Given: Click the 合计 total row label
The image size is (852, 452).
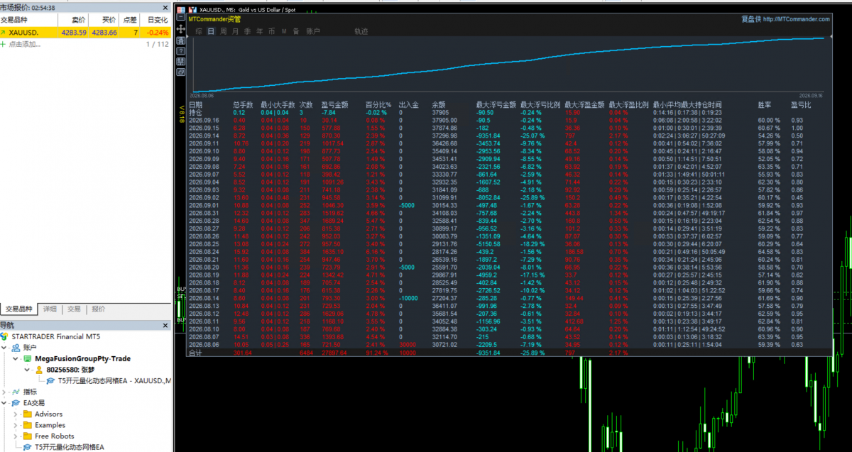Looking at the screenshot, I should coord(195,352).
